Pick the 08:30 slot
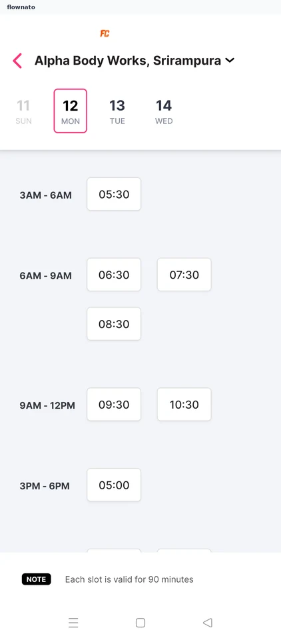The height and width of the screenshot is (640, 281). click(x=114, y=324)
